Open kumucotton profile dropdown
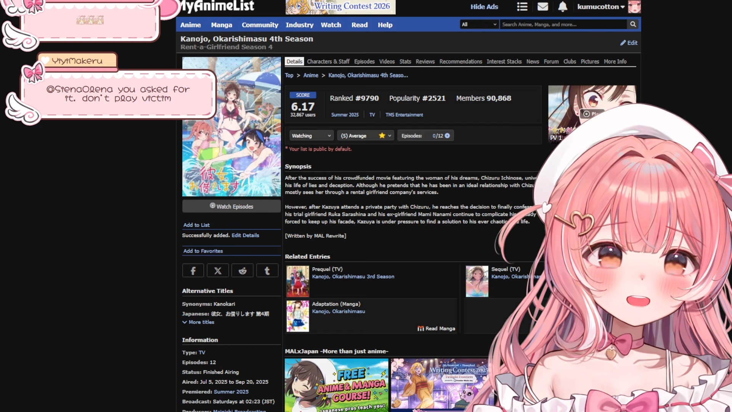This screenshot has height=412, width=732. click(x=601, y=6)
